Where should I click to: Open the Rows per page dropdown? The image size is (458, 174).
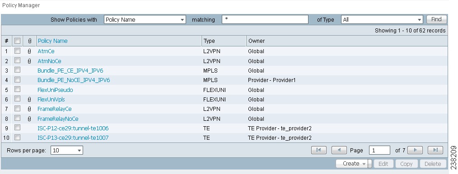point(66,151)
